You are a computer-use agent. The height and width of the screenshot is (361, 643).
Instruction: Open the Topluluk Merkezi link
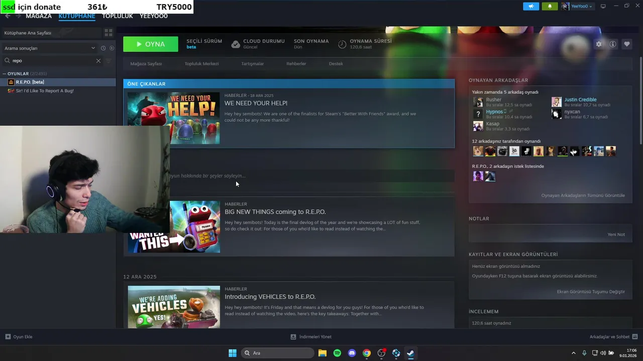[201, 64]
